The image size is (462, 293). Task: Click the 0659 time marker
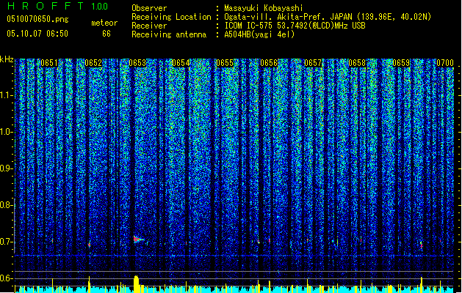401,63
